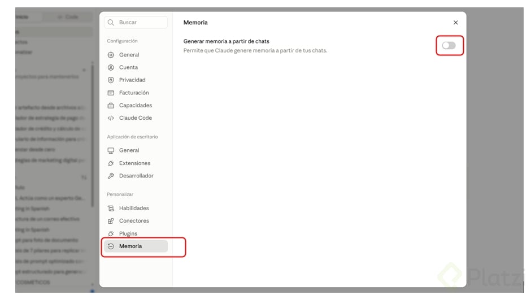Open General under Aplicación de escritorio
This screenshot has height=295, width=531.
136,150
